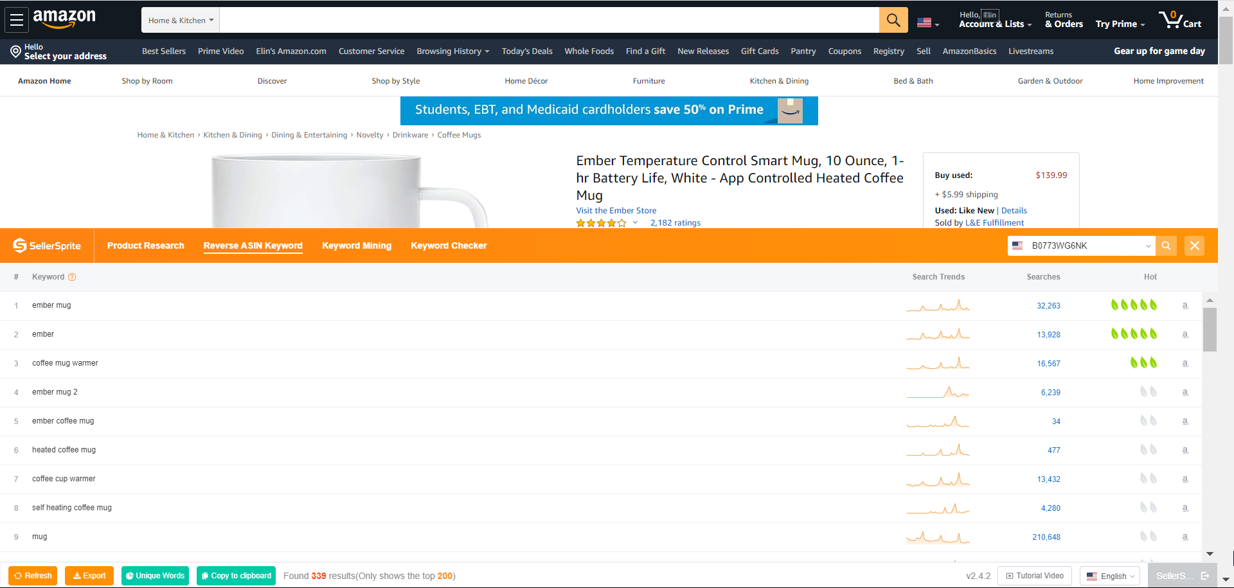This screenshot has width=1234, height=588.
Task: Click Amazon icon for ember row
Action: [x=1185, y=335]
